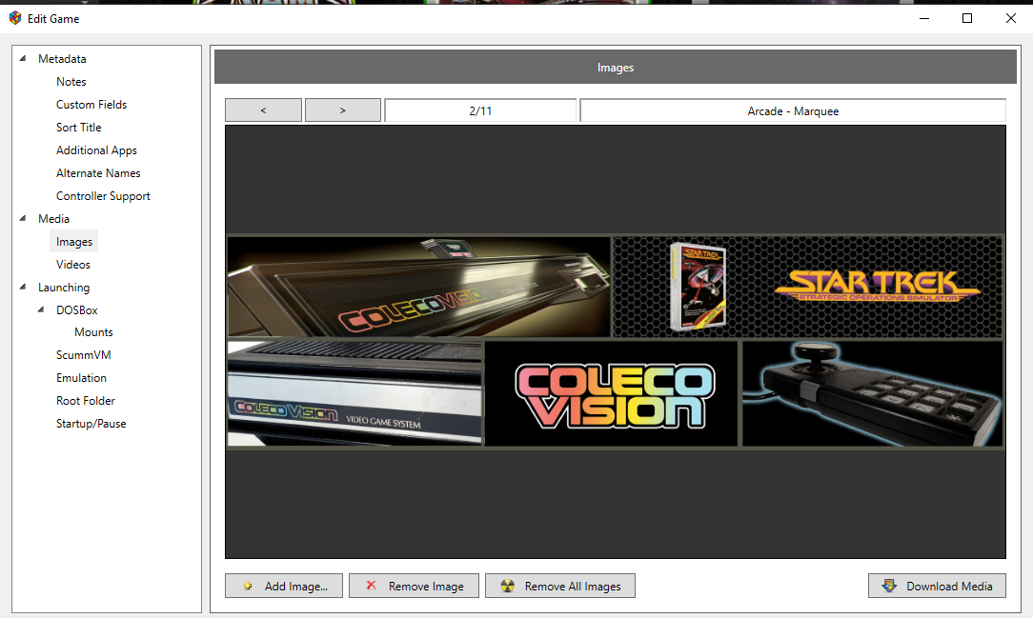Viewport: 1033px width, 618px height.
Task: Select Images under Media
Action: 73,242
